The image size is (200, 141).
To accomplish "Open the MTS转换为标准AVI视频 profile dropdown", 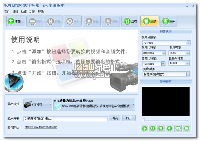I will point(94,105).
